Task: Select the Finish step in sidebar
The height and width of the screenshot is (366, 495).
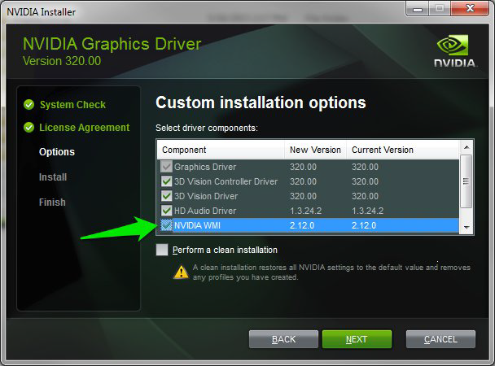Action: (52, 202)
